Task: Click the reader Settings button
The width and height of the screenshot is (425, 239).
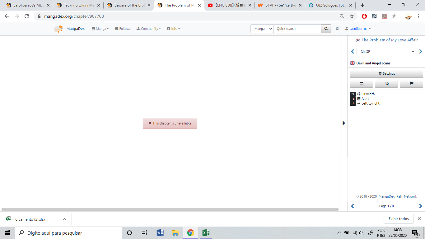Action: click(386, 73)
